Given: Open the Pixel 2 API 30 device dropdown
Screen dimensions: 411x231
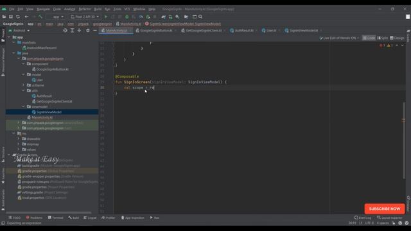Looking at the screenshot, I should pos(85,17).
